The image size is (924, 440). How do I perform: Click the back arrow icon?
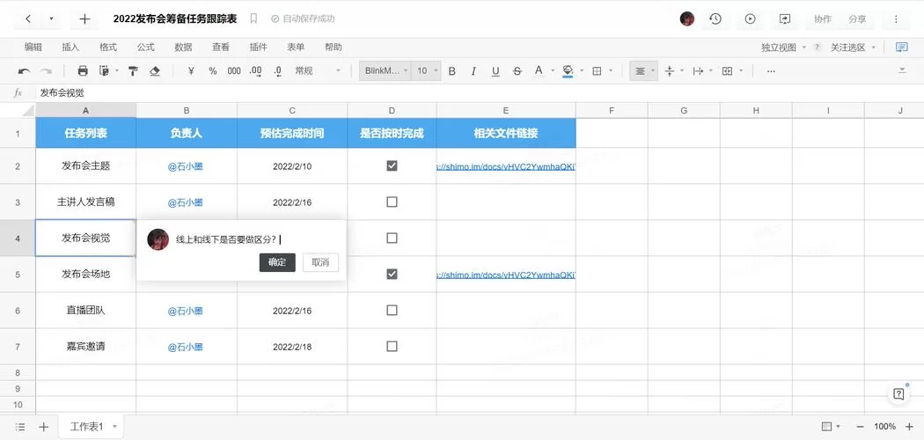click(28, 18)
